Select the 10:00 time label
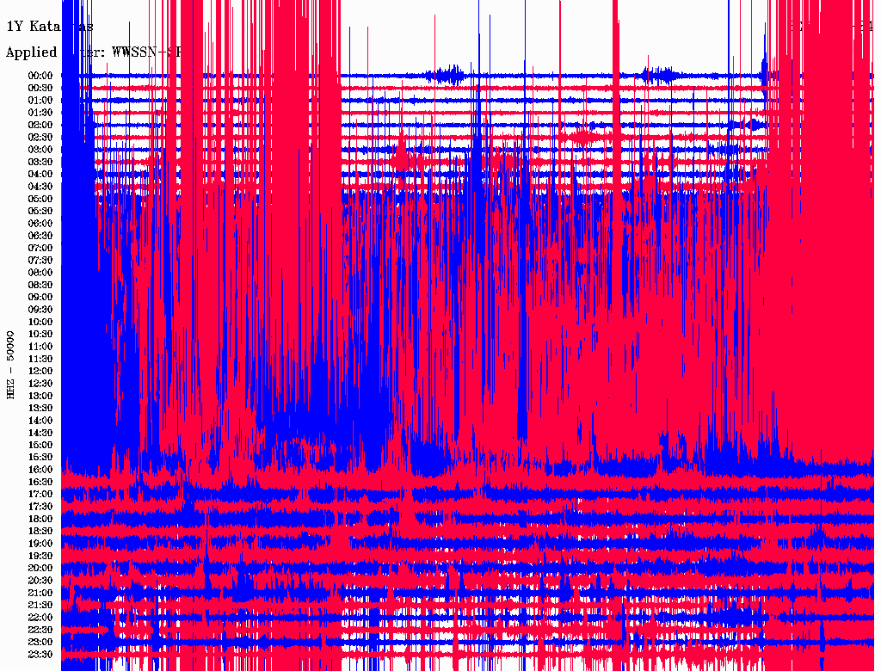The height and width of the screenshot is (671, 881). (40, 322)
